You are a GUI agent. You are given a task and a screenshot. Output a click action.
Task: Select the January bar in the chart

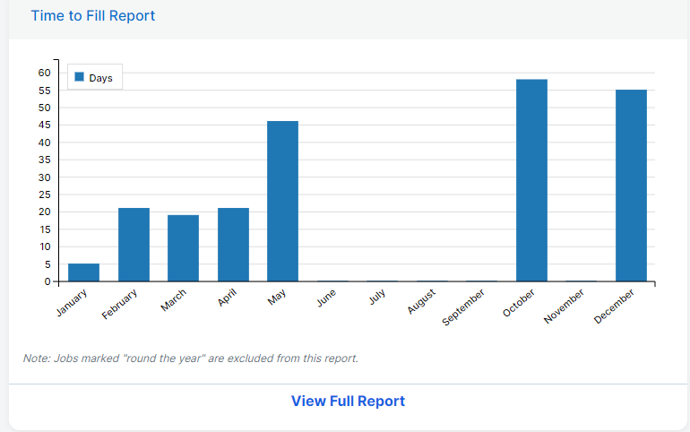84,272
